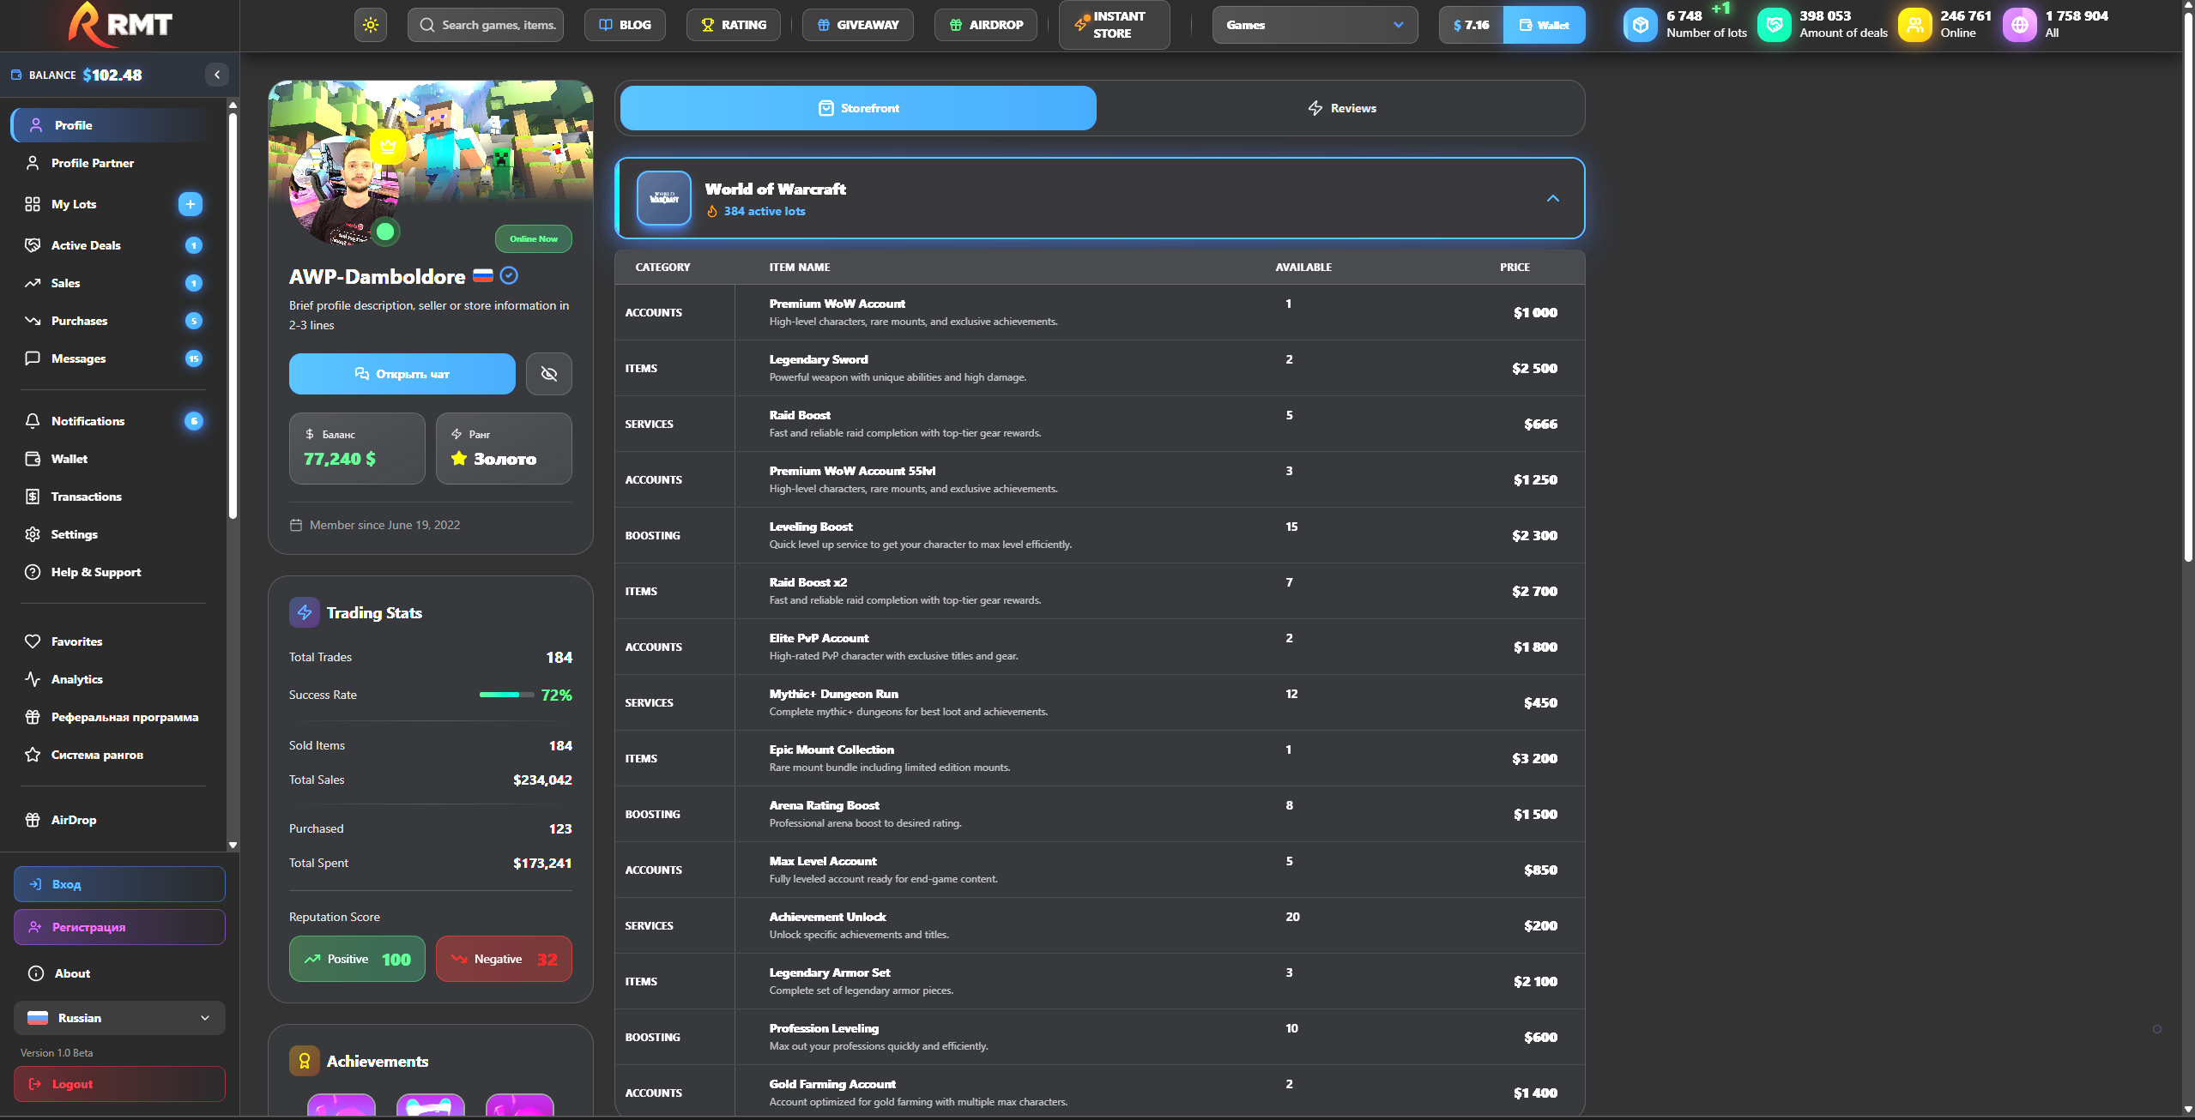Image resolution: width=2195 pixels, height=1120 pixels.
Task: Click the red Logout button
Action: coord(119,1084)
